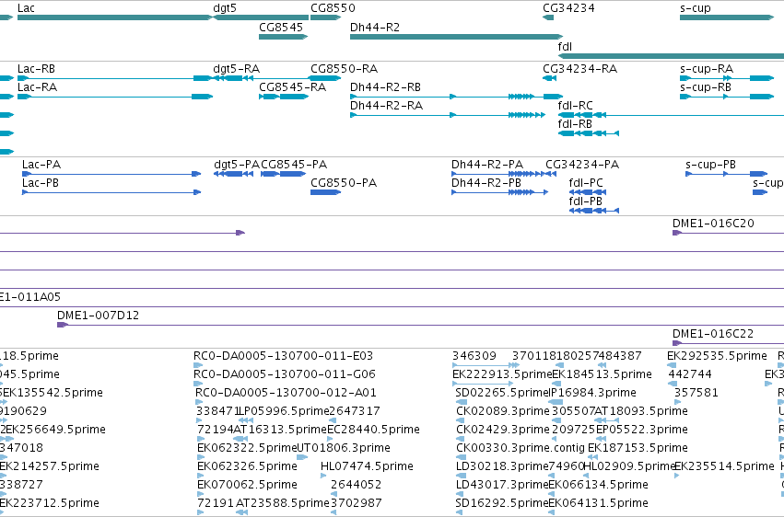This screenshot has height=517, width=784.
Task: Click the 'dgt5-PA' protein label
Action: pos(237,164)
